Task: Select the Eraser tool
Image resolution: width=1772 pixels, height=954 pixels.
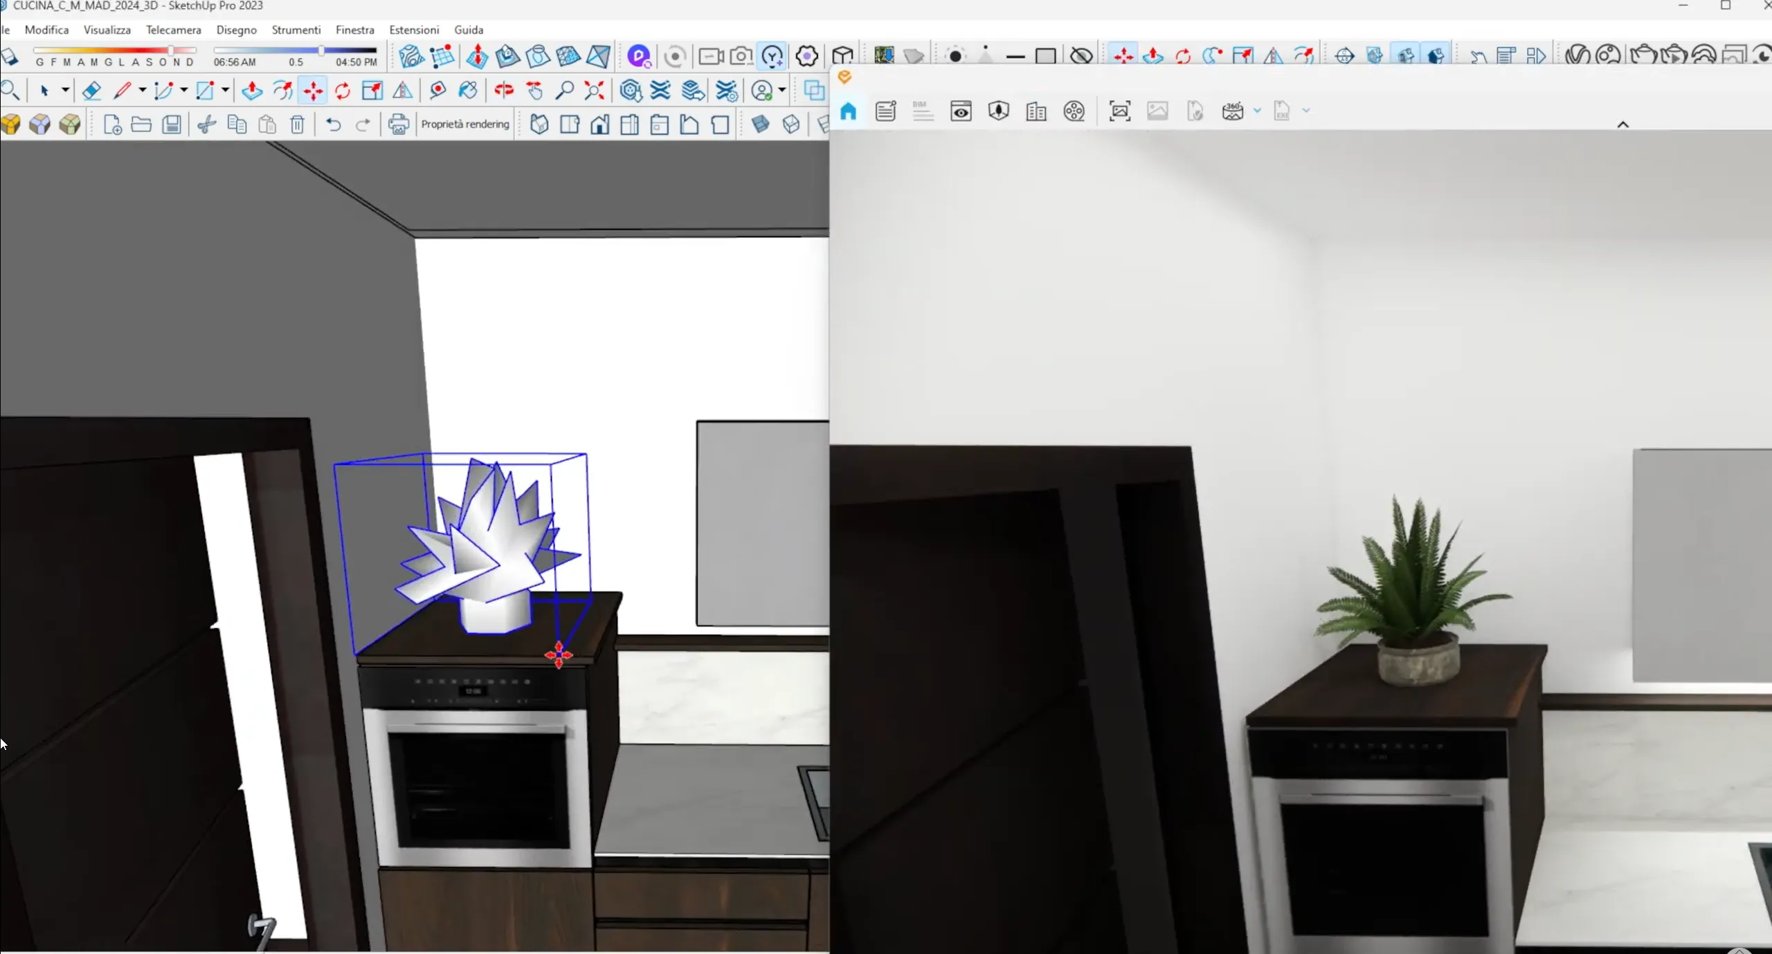Action: (91, 91)
